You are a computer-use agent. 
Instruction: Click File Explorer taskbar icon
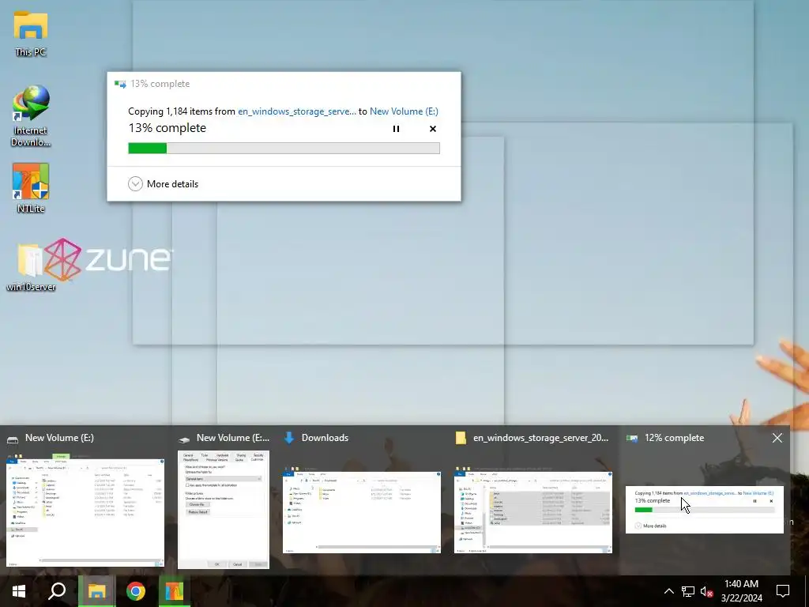[x=96, y=591]
